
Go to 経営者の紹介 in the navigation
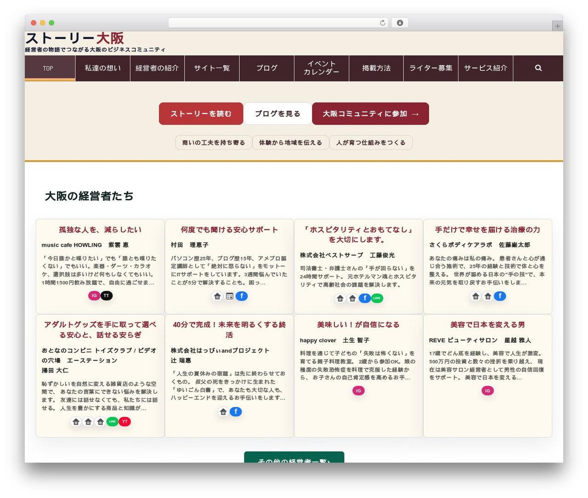[157, 68]
